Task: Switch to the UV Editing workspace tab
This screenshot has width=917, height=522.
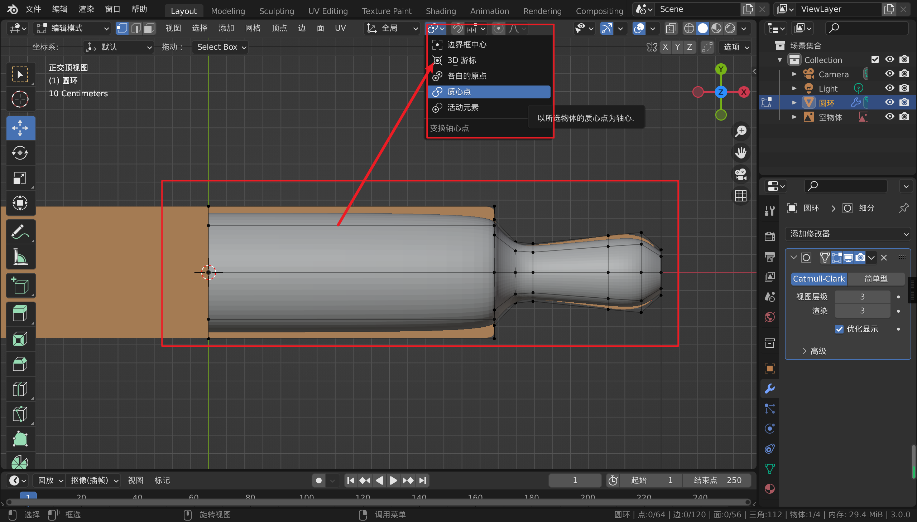Action: tap(328, 11)
